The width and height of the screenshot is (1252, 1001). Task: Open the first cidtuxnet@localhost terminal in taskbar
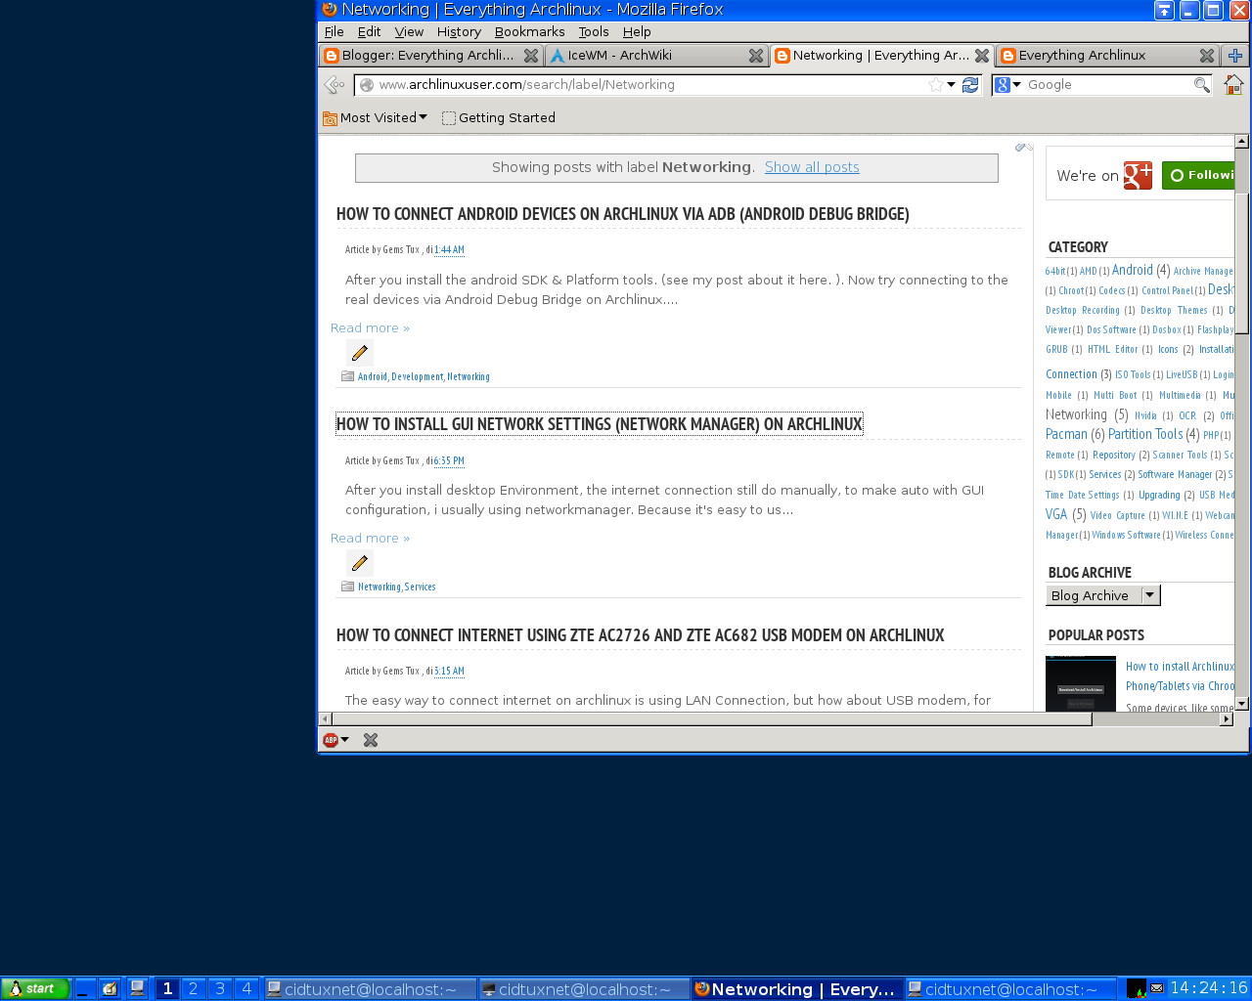coord(370,988)
